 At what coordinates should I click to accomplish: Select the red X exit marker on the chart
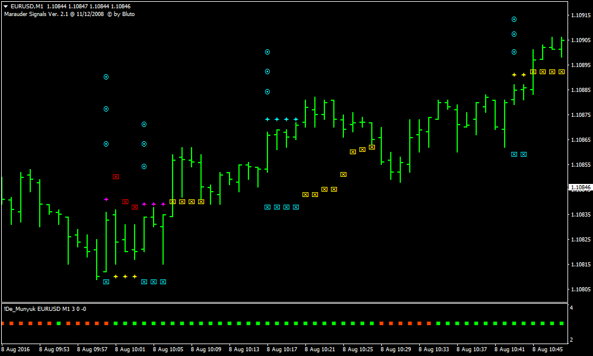116,176
